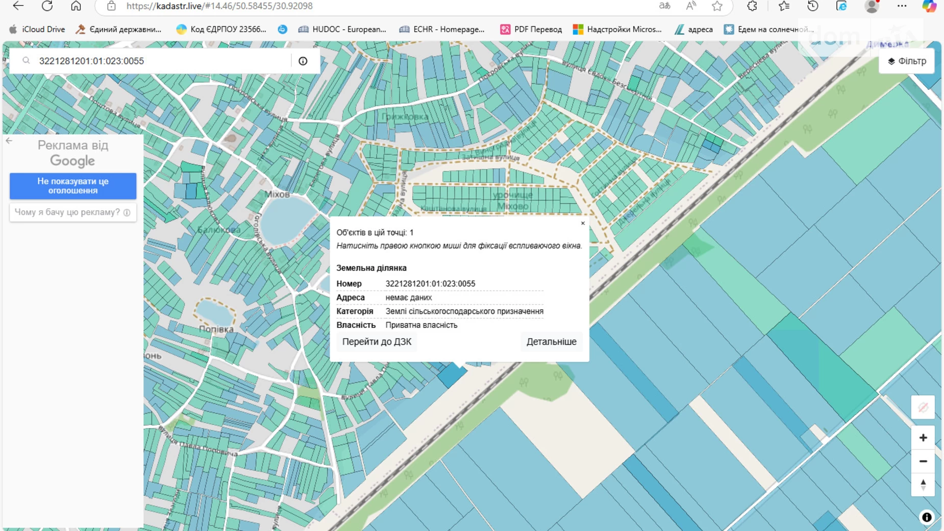Reload the page with the refresh icon

click(47, 6)
